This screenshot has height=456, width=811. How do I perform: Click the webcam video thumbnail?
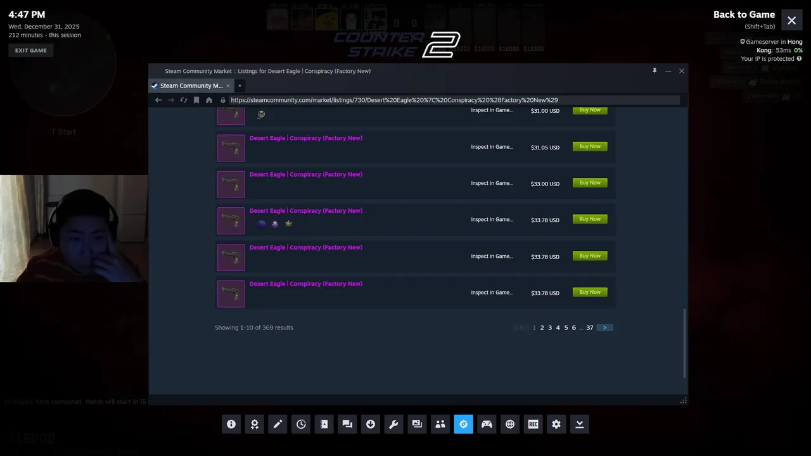coord(73,228)
